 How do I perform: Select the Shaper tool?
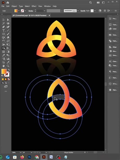[x=4, y=38]
